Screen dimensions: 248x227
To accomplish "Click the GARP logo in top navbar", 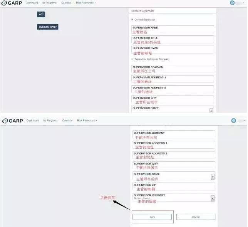I will point(12,3).
